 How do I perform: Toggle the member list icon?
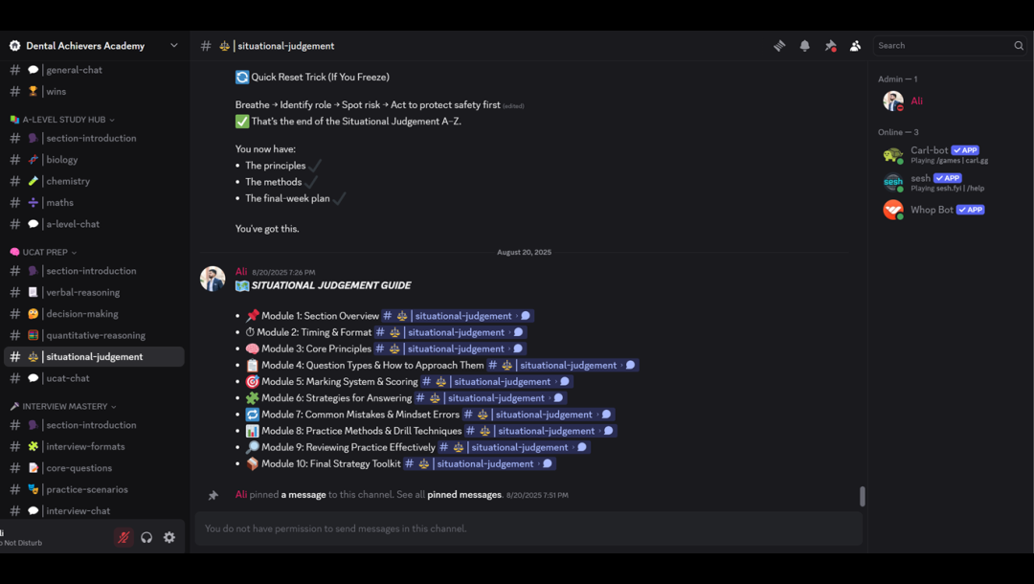[x=855, y=46]
